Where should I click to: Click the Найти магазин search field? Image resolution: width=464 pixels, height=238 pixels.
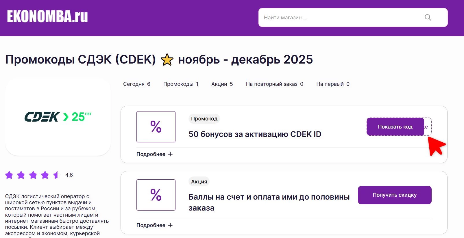pos(318,17)
